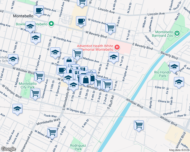
Task: Click the school marker near N 12th St
Action: [55, 52]
